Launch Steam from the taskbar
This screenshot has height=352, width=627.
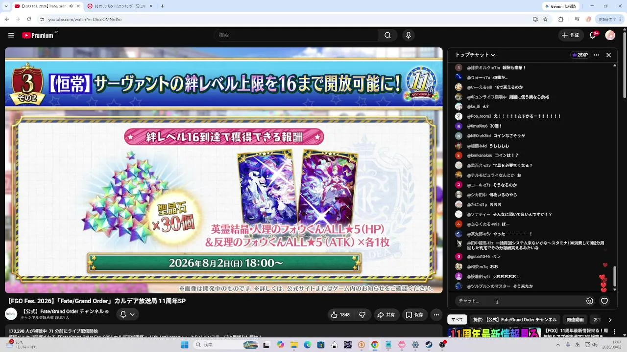[430, 345]
